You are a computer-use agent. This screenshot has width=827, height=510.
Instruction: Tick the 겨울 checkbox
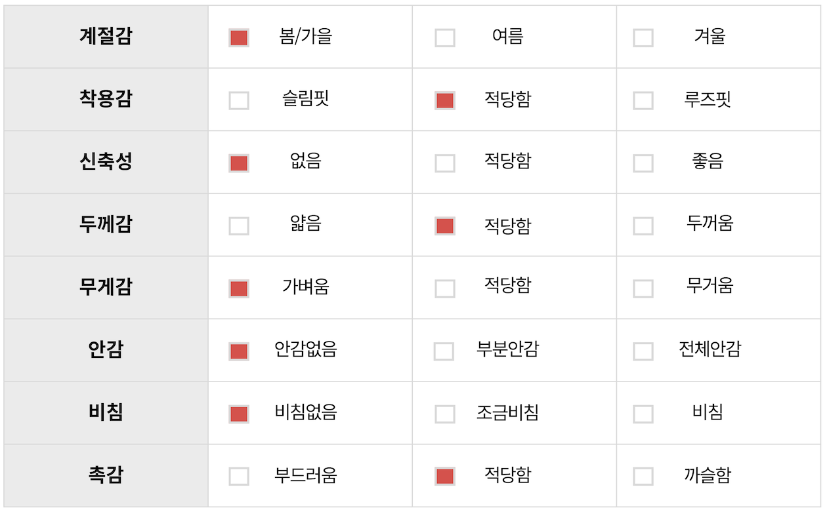(643, 38)
